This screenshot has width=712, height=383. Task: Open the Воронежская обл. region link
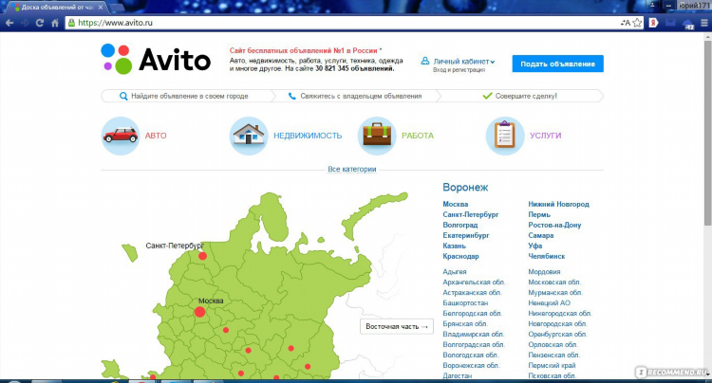(x=471, y=365)
